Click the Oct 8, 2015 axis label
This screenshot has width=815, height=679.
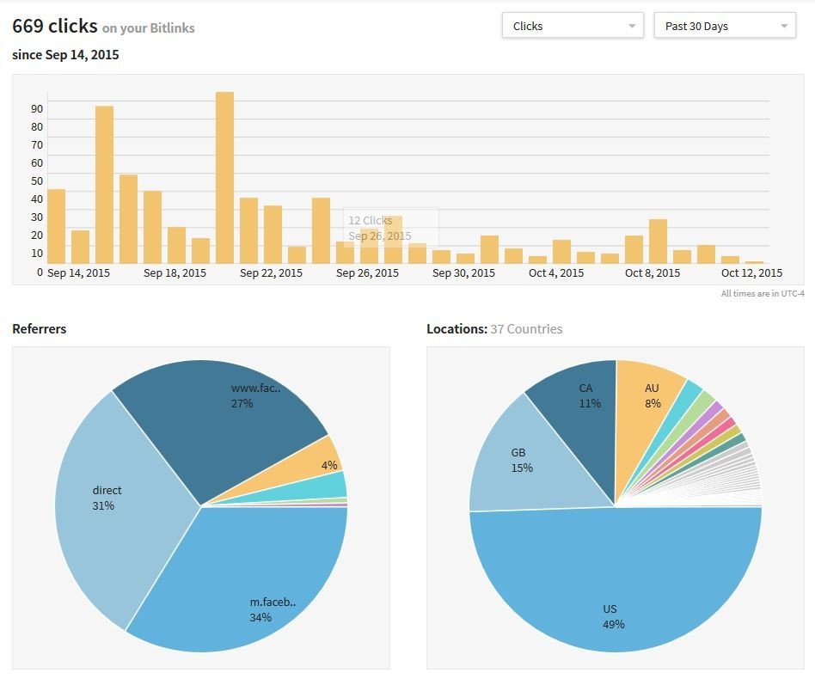coord(653,273)
